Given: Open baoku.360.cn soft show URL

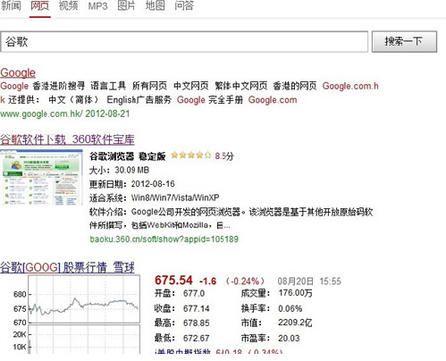Looking at the screenshot, I should click(x=164, y=239).
